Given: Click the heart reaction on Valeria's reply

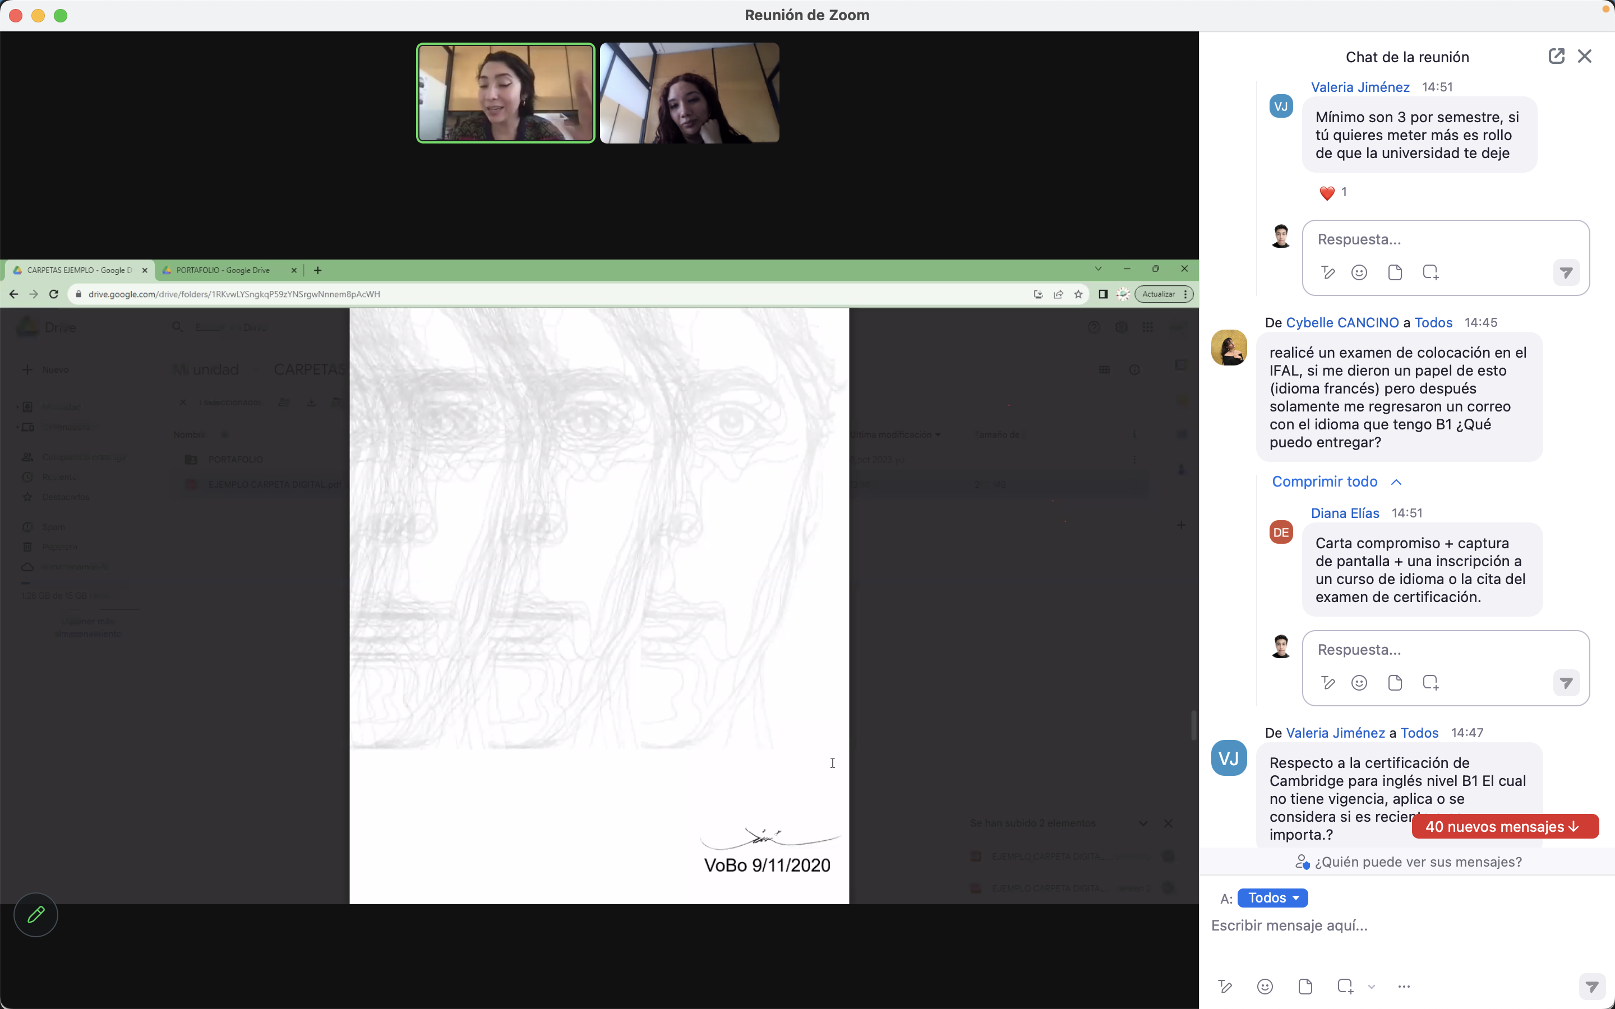Looking at the screenshot, I should tap(1327, 193).
